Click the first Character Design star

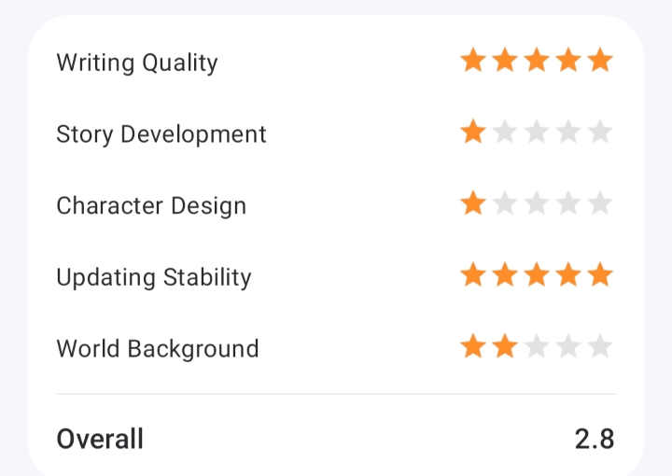coord(473,203)
